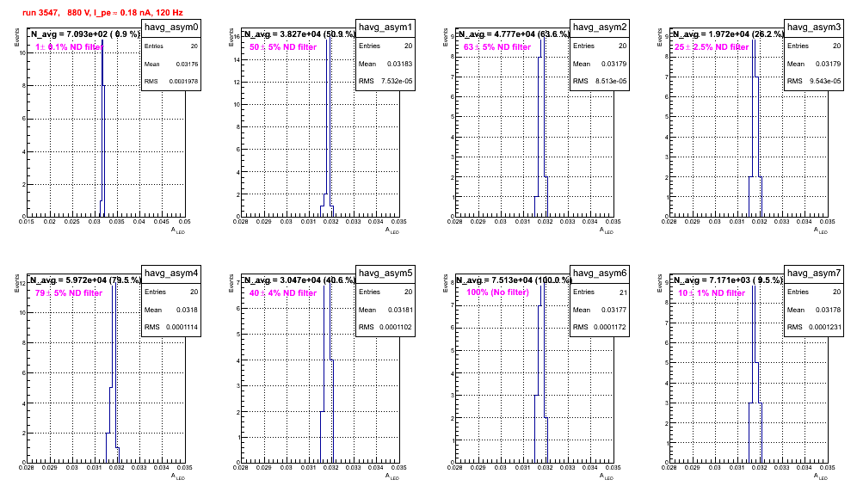Image resolution: width=857 pixels, height=492 pixels.
Task: Select the havg_asym5 stats box title
Action: click(385, 274)
